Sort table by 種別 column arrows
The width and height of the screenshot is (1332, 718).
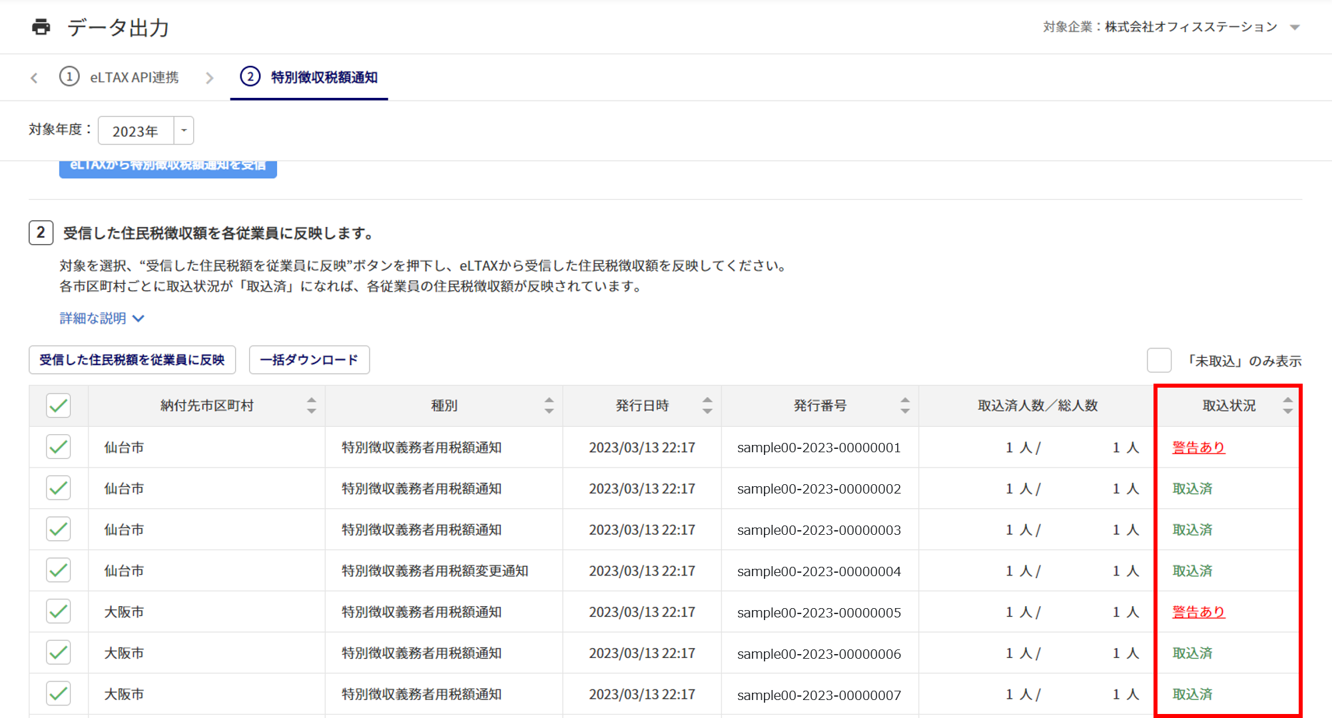pyautogui.click(x=549, y=406)
